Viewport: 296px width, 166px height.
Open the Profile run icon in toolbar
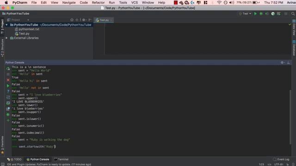click(273, 13)
